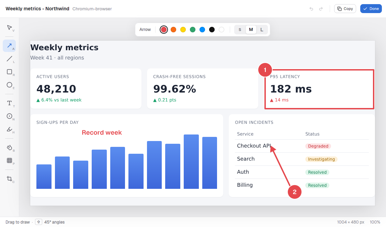Pick the orange color swatch

173,30
